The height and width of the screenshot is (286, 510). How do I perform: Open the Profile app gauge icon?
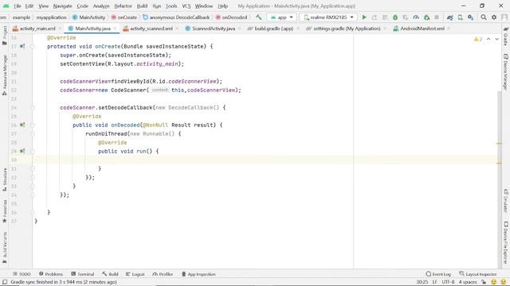tap(416, 17)
